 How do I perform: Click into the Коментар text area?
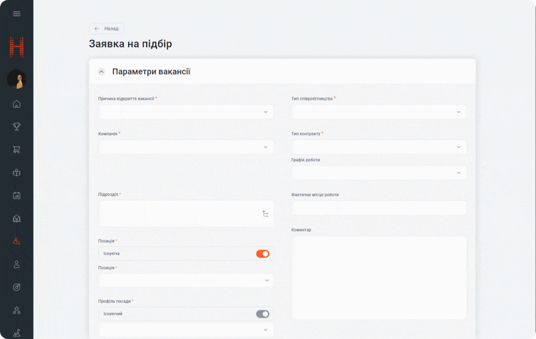(x=379, y=277)
